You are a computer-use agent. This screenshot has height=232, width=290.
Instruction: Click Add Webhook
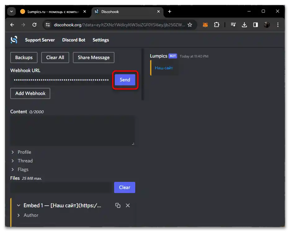30,93
